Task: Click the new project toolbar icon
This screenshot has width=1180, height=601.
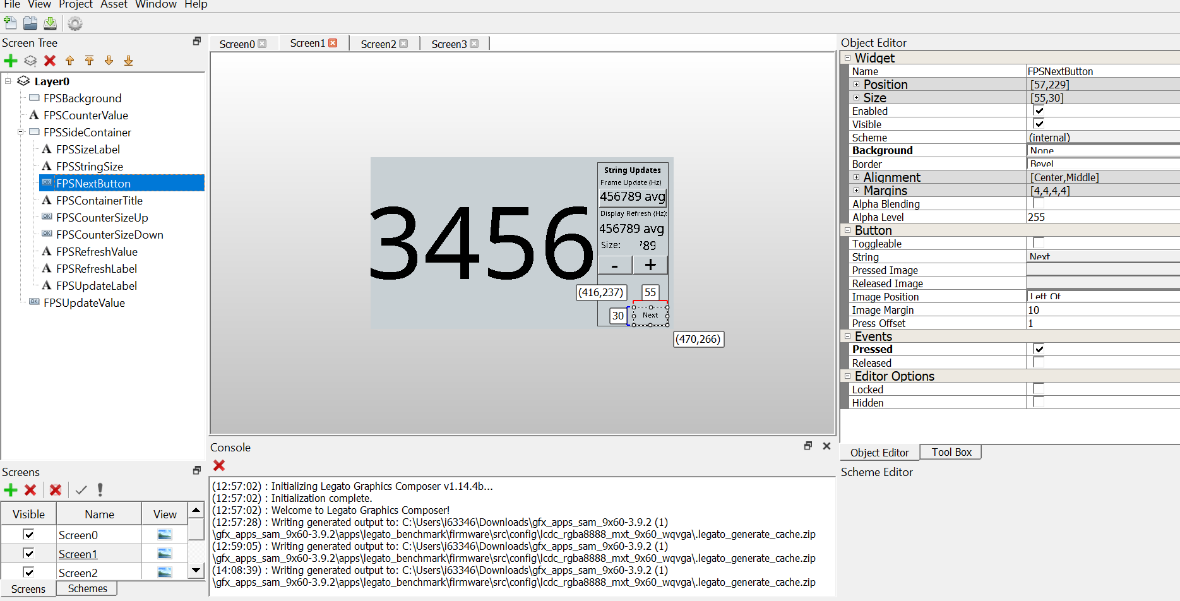Action: tap(10, 23)
